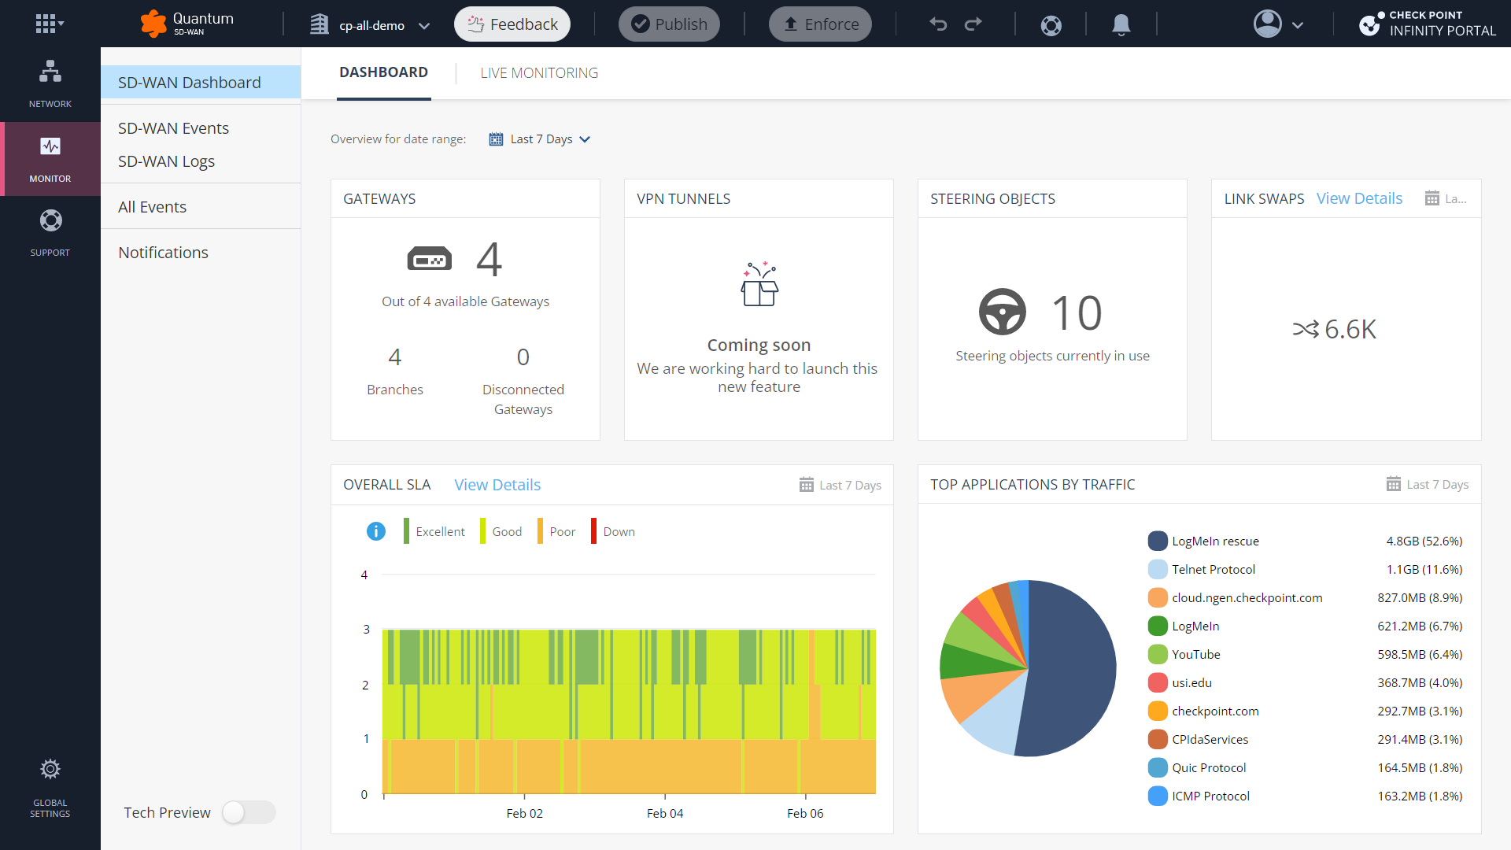Undo the last change
The width and height of the screenshot is (1511, 850).
(x=937, y=24)
